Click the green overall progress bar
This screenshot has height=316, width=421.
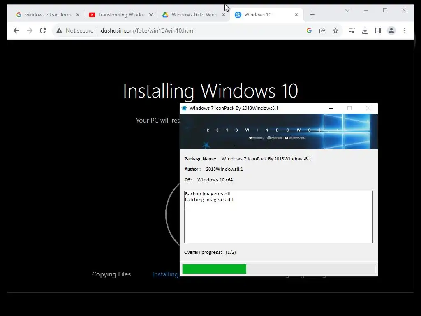point(214,269)
